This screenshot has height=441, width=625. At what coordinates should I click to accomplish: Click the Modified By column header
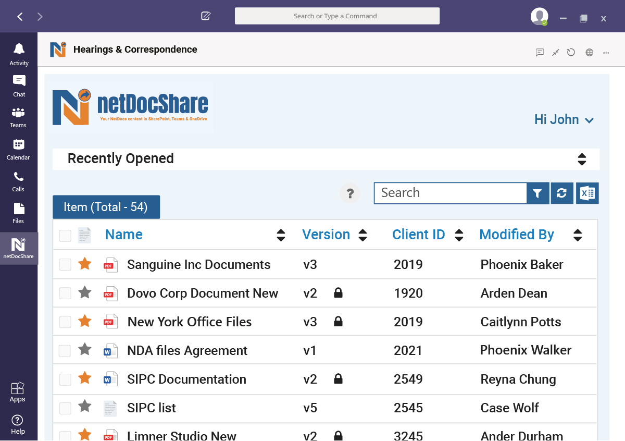coord(517,235)
